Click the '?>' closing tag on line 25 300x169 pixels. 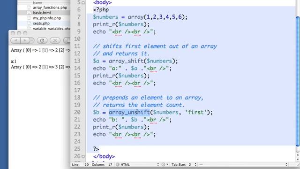click(96, 149)
